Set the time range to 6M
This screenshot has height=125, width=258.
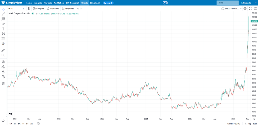click(x=19, y=123)
